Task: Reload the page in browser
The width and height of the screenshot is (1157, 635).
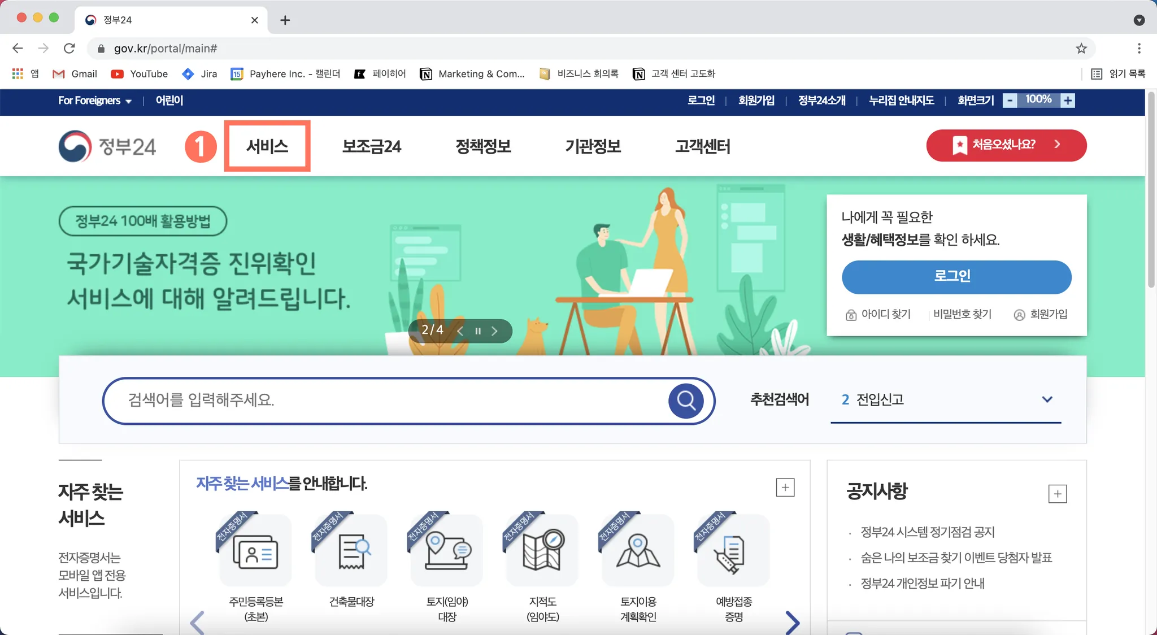Action: (x=69, y=49)
